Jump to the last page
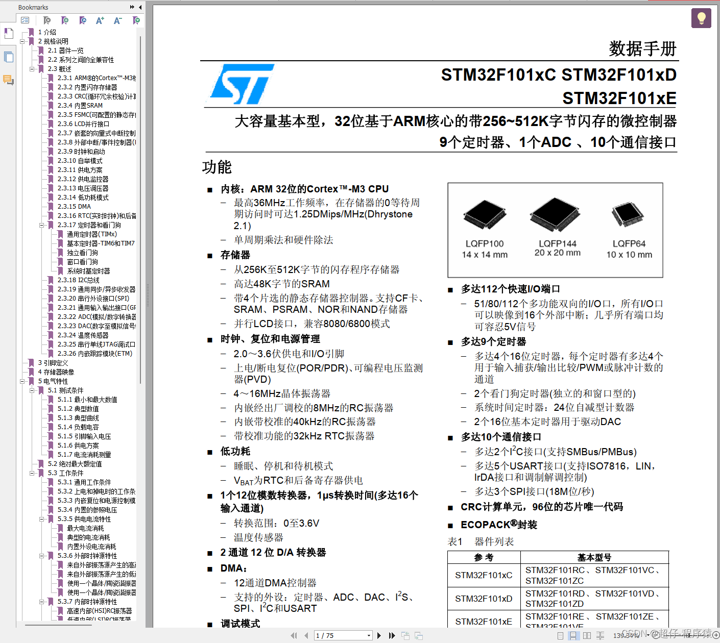This screenshot has height=643, width=720. tap(391, 635)
